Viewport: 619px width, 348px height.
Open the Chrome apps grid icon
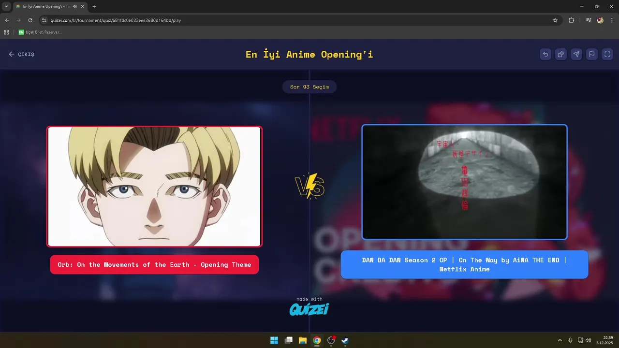point(6,32)
